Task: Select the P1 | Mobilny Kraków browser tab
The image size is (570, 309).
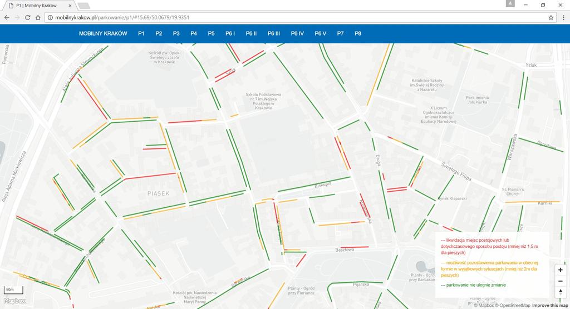Action: point(40,6)
